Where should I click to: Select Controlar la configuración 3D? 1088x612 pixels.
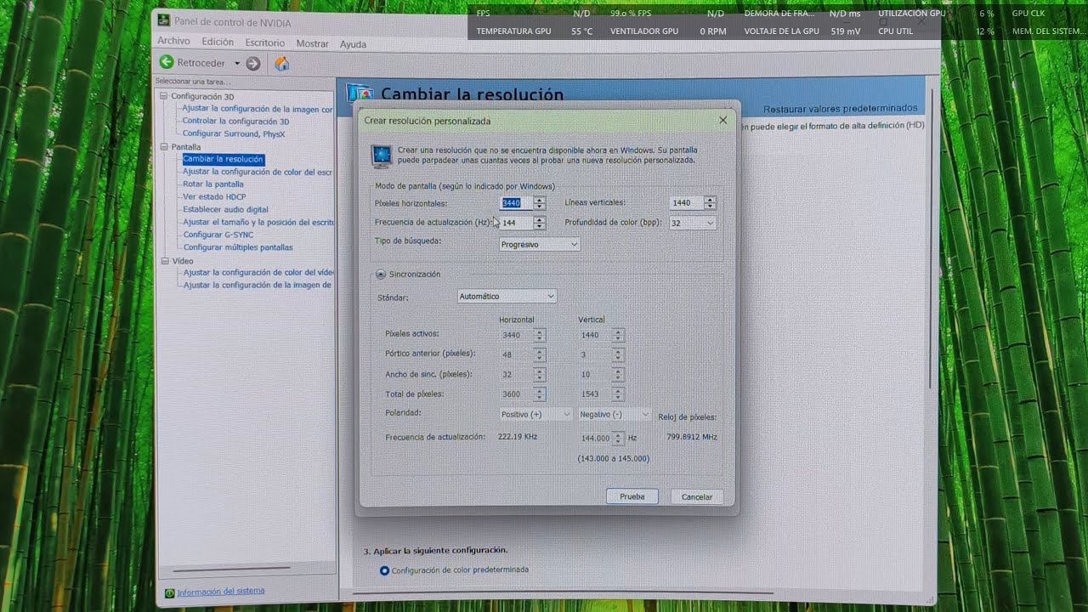pyautogui.click(x=235, y=122)
